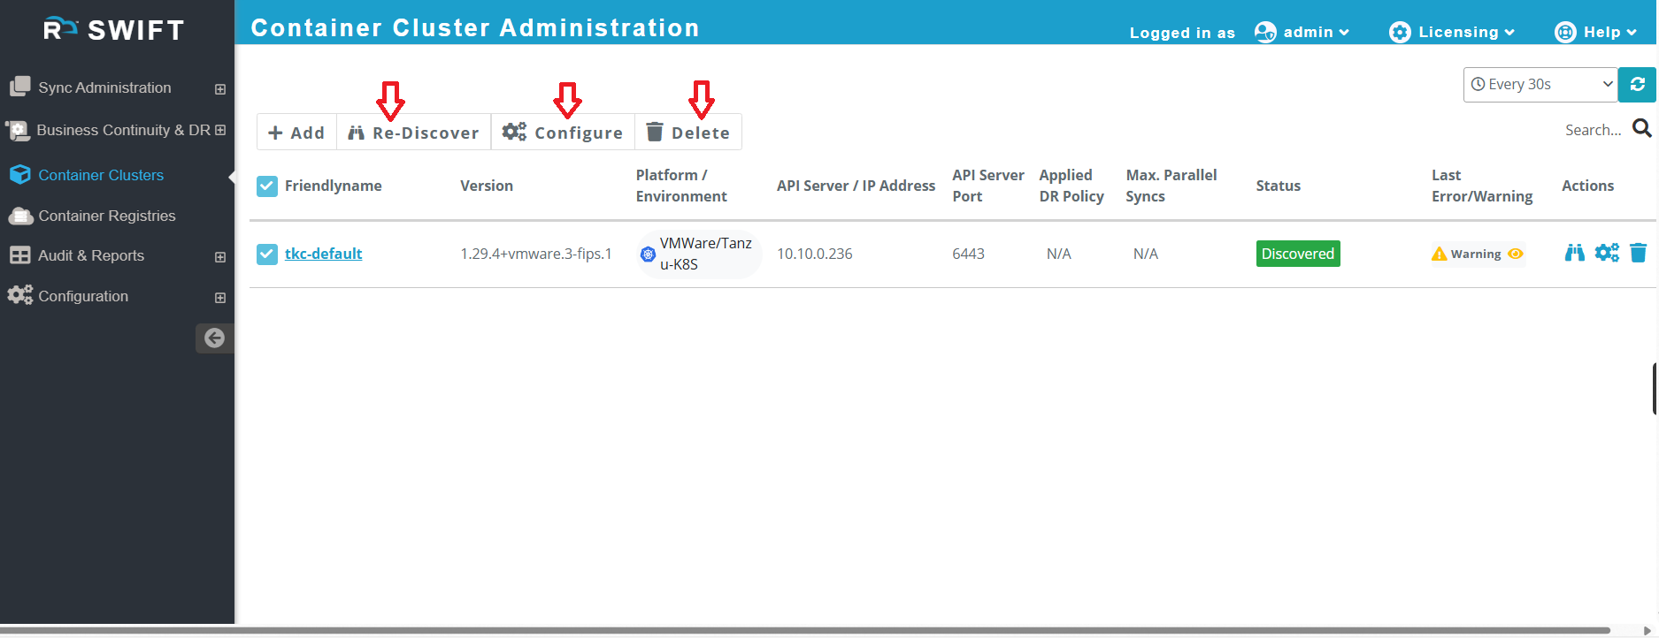The image size is (1659, 638).
Task: Click the Status column header
Action: (x=1279, y=186)
